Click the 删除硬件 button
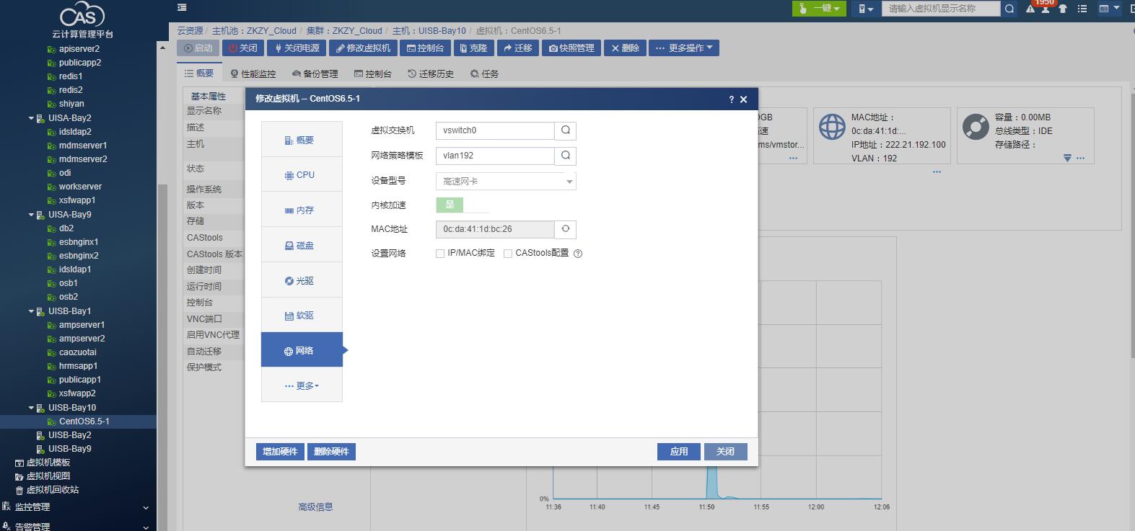This screenshot has width=1135, height=531. pos(331,452)
